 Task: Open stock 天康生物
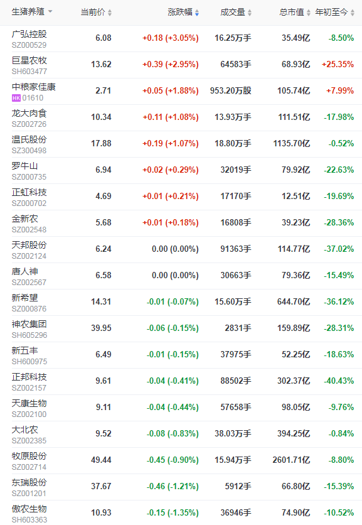pos(29,403)
